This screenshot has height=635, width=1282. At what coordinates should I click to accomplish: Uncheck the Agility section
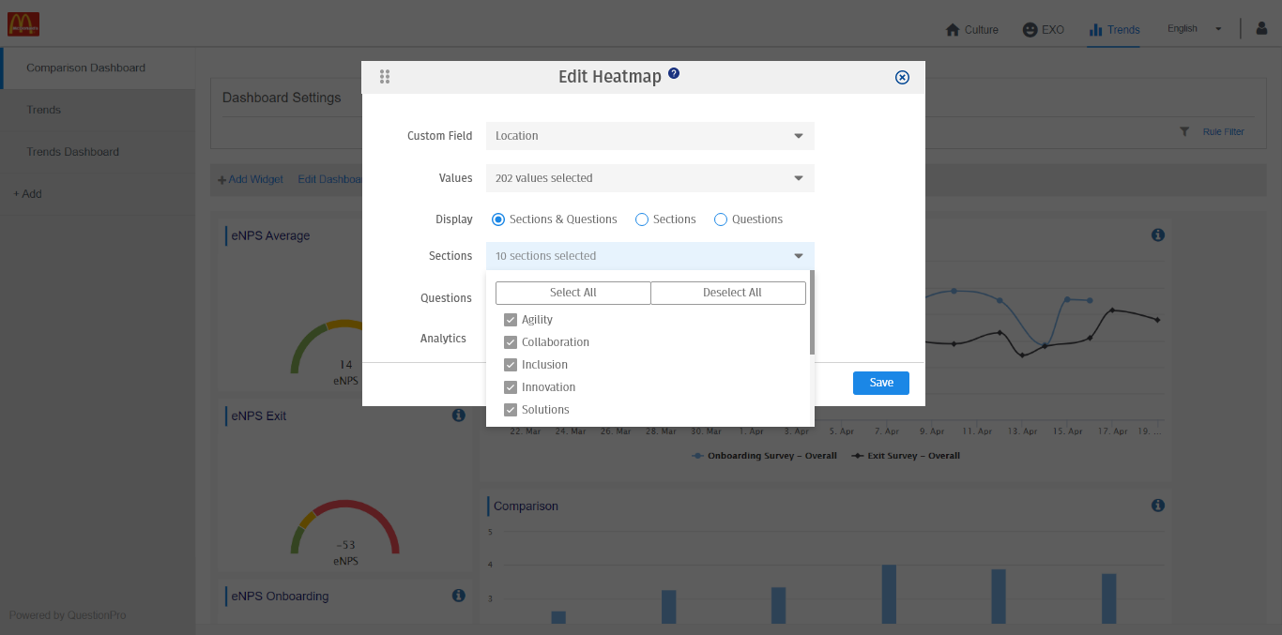pyautogui.click(x=510, y=319)
